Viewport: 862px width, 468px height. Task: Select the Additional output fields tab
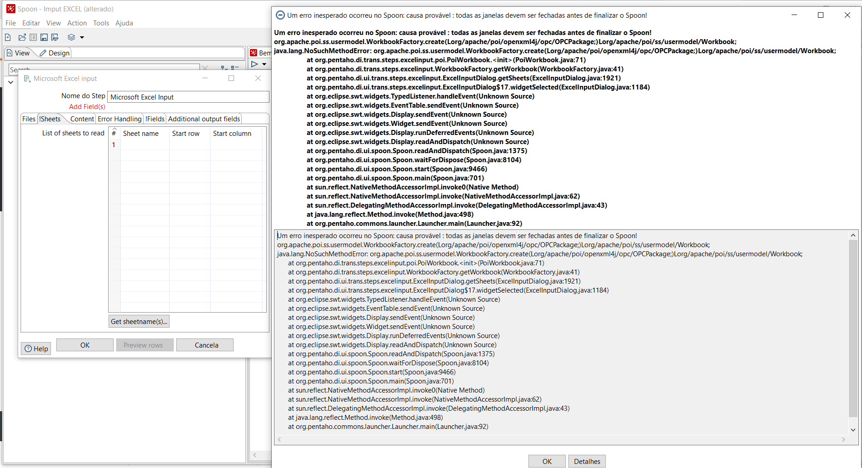[204, 119]
